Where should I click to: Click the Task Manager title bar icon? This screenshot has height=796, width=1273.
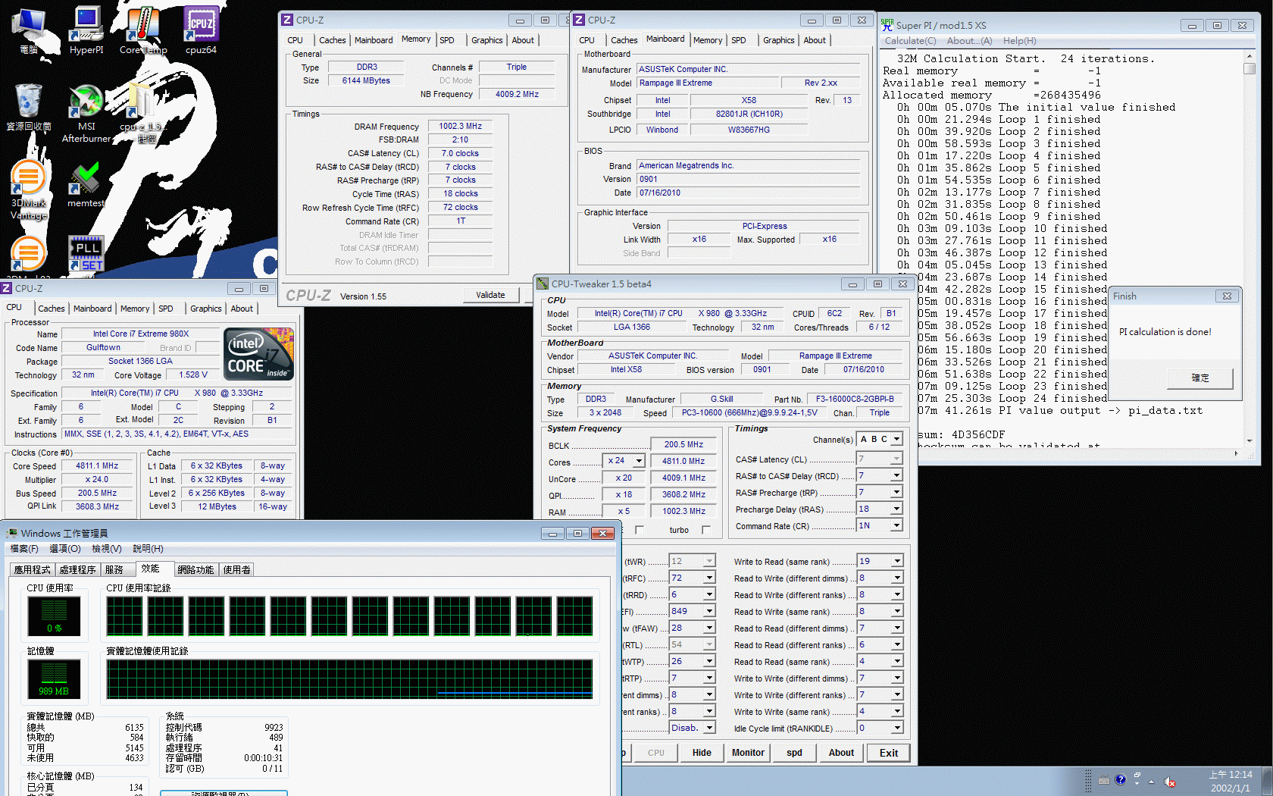coord(11,533)
